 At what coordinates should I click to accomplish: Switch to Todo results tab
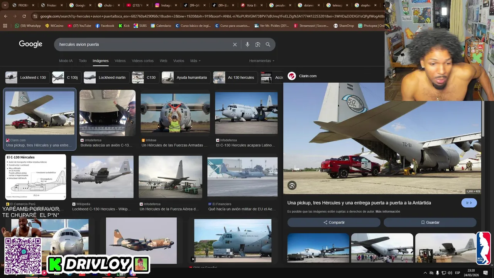(x=83, y=61)
